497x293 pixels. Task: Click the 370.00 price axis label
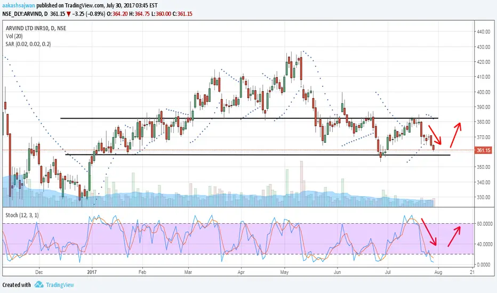pyautogui.click(x=484, y=137)
